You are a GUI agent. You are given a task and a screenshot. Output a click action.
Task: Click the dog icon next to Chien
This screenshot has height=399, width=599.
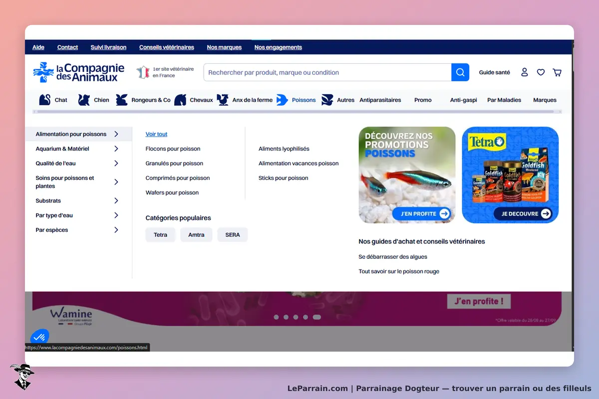(x=84, y=100)
